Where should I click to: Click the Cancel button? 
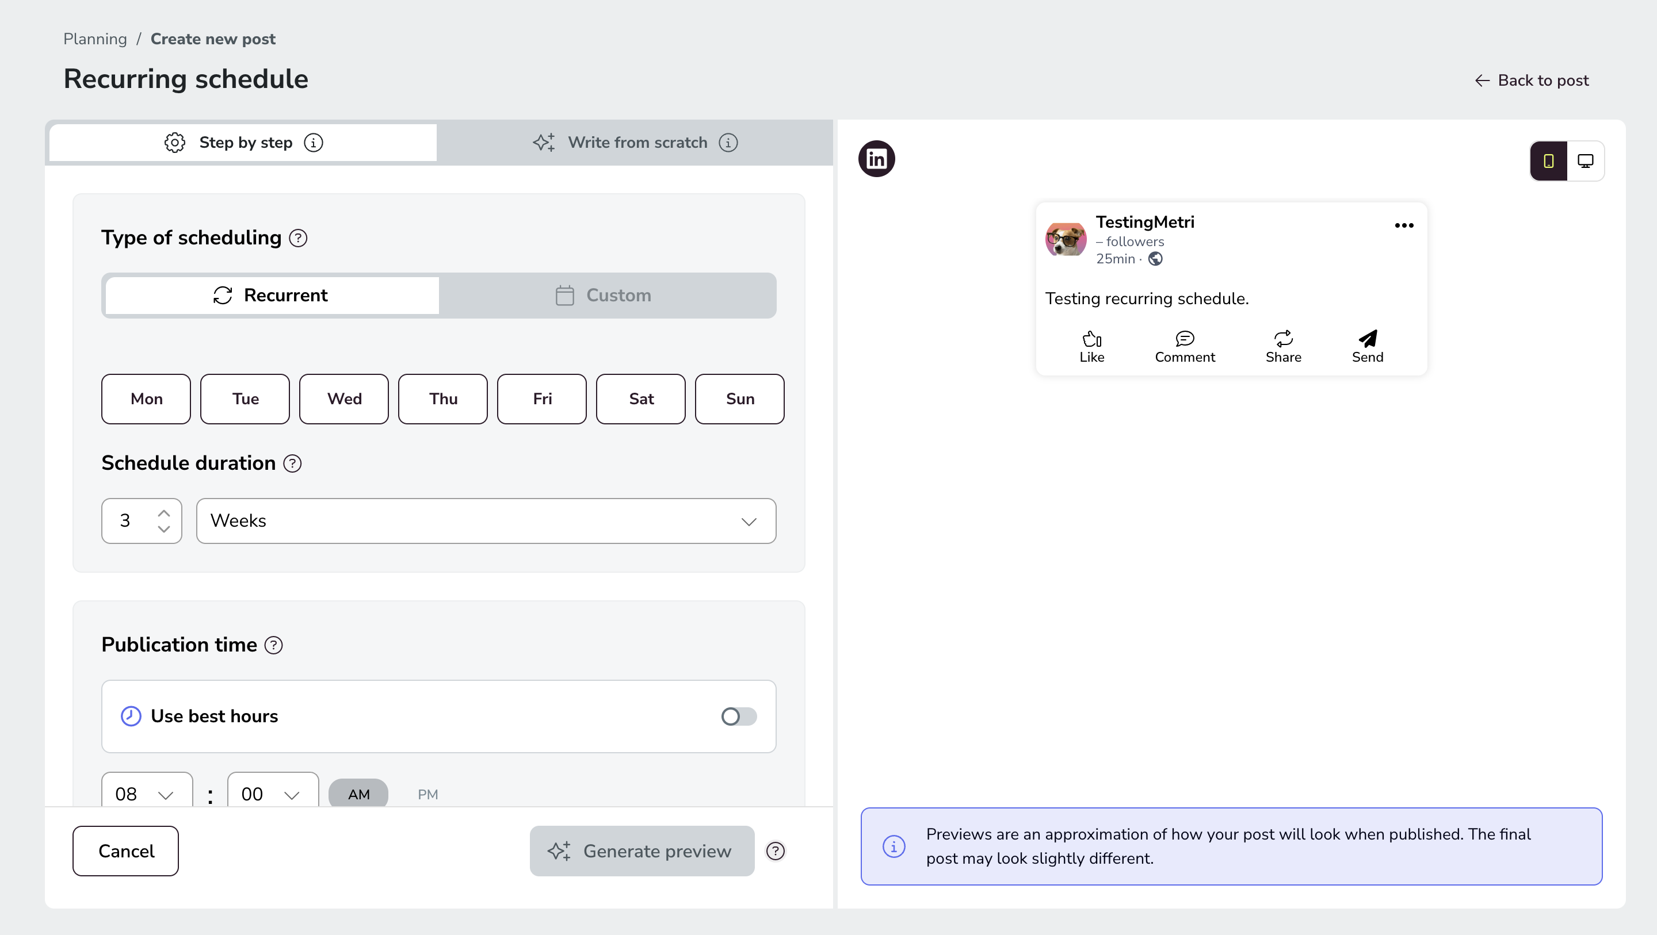(x=125, y=851)
